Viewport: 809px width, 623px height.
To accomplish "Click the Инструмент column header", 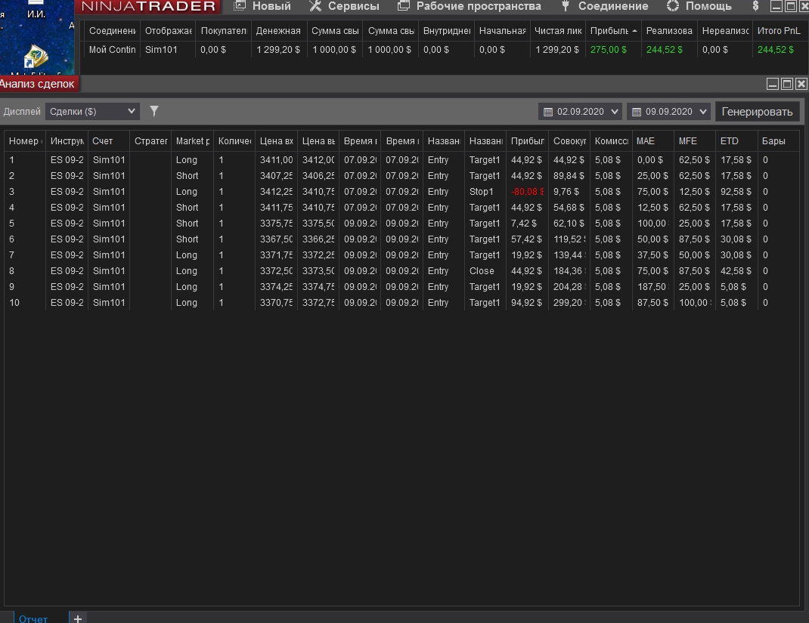I will coord(67,140).
